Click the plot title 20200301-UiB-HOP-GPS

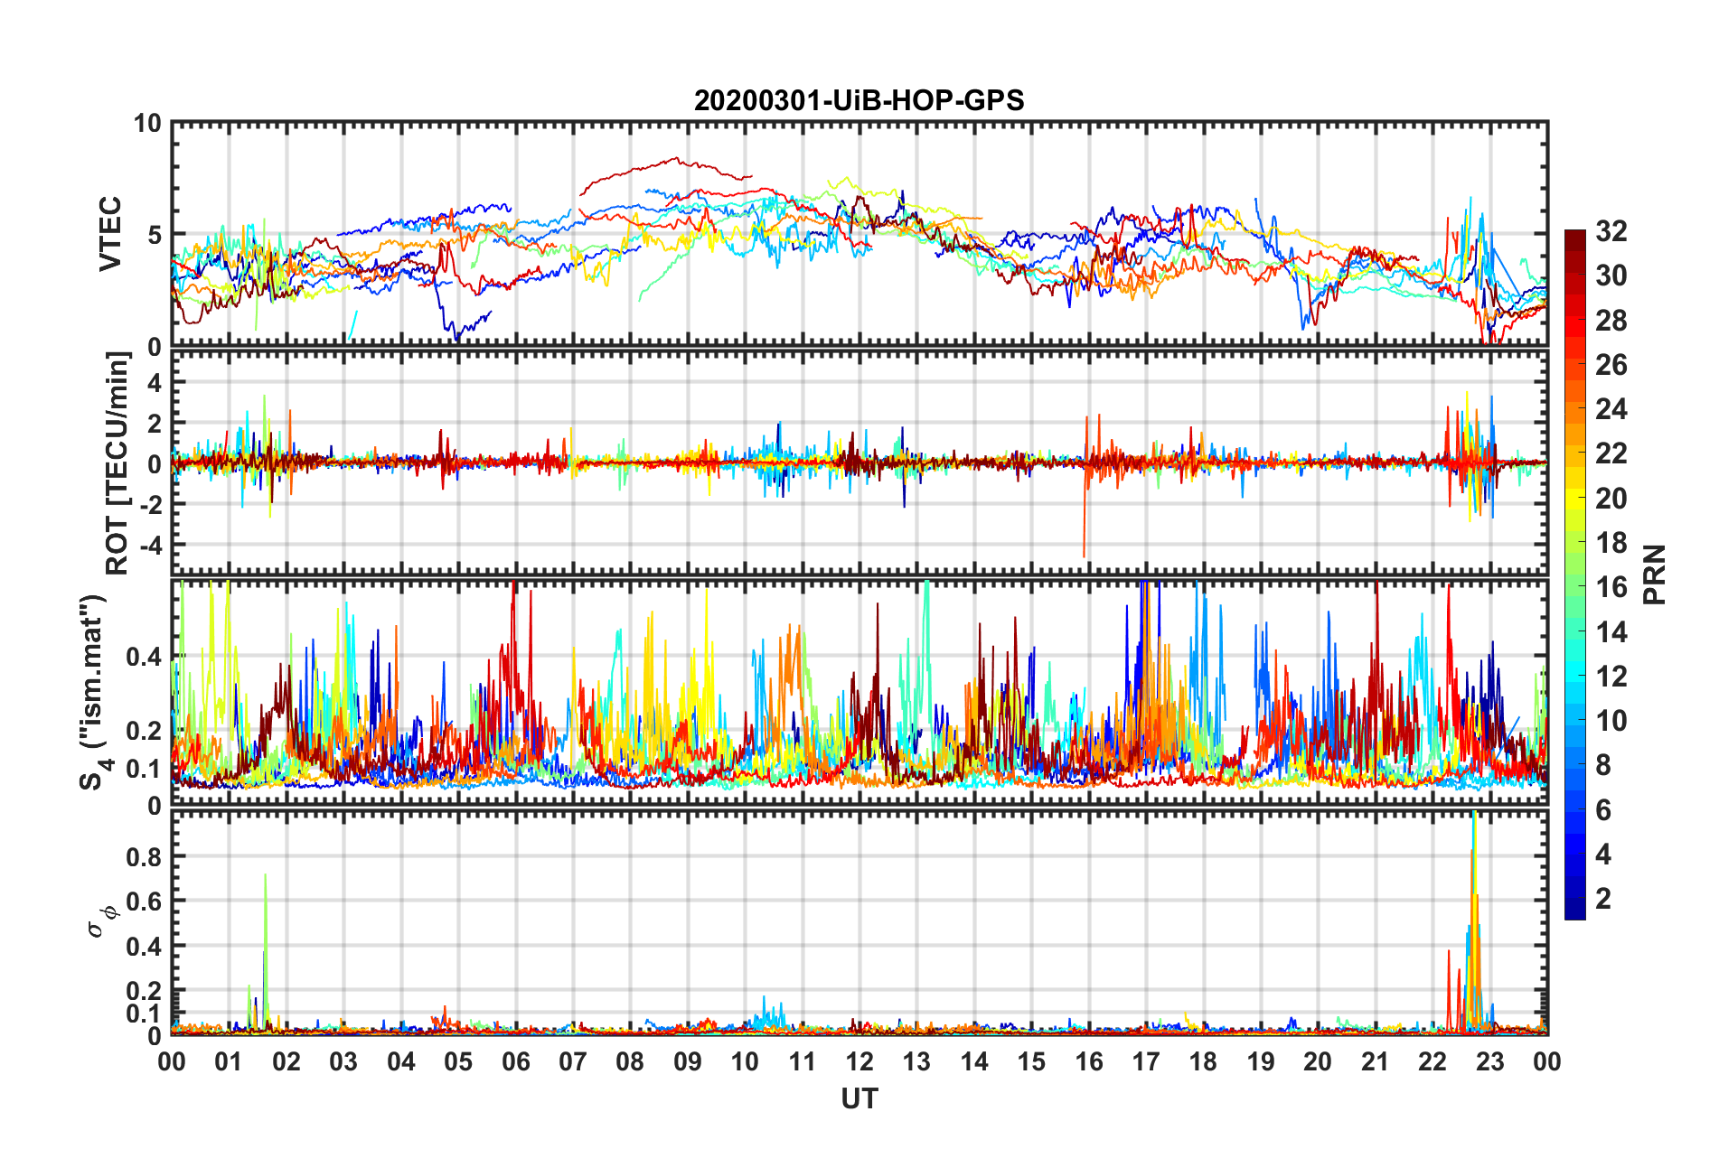[x=859, y=100]
